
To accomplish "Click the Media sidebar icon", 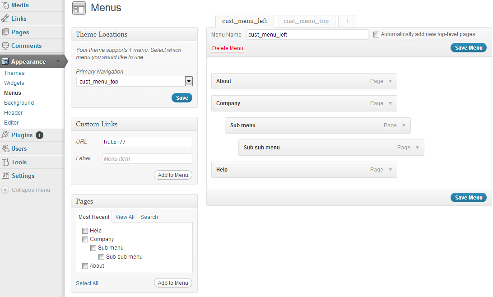I will click(x=5, y=5).
